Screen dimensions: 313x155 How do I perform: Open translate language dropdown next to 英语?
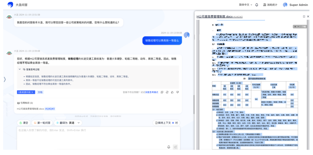coord(79,123)
